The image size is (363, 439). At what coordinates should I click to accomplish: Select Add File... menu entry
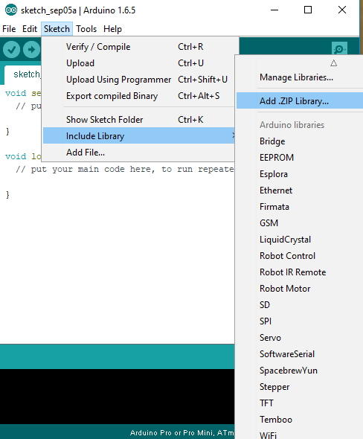tap(138, 153)
